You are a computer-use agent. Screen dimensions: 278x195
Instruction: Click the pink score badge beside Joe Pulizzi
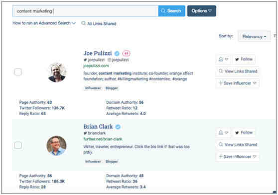126,53
